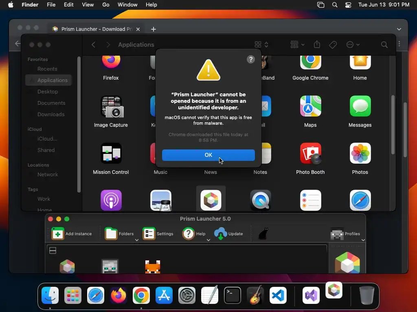417x312 pixels.
Task: Change Finder icon view mode switcher
Action: (x=261, y=45)
